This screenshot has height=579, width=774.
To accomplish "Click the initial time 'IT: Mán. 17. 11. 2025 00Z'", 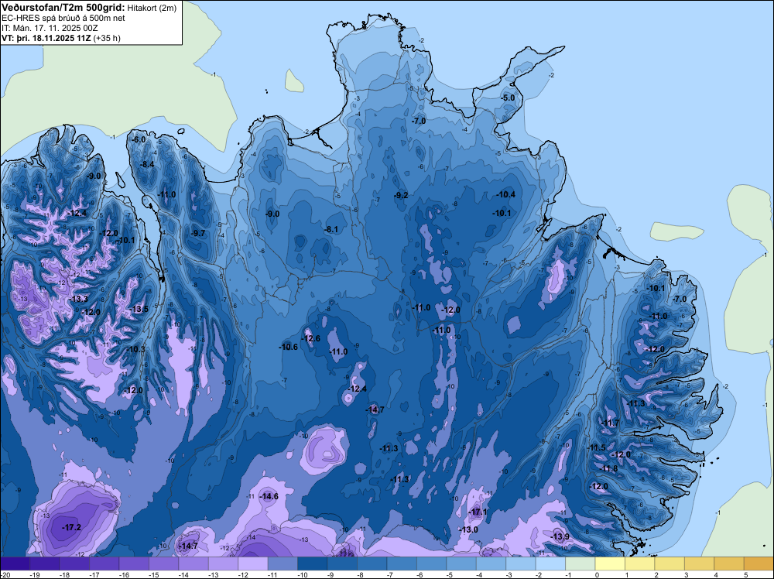I will [50, 28].
